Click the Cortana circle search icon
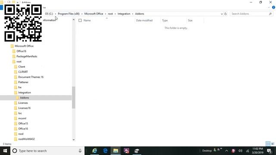 [x=15, y=151]
